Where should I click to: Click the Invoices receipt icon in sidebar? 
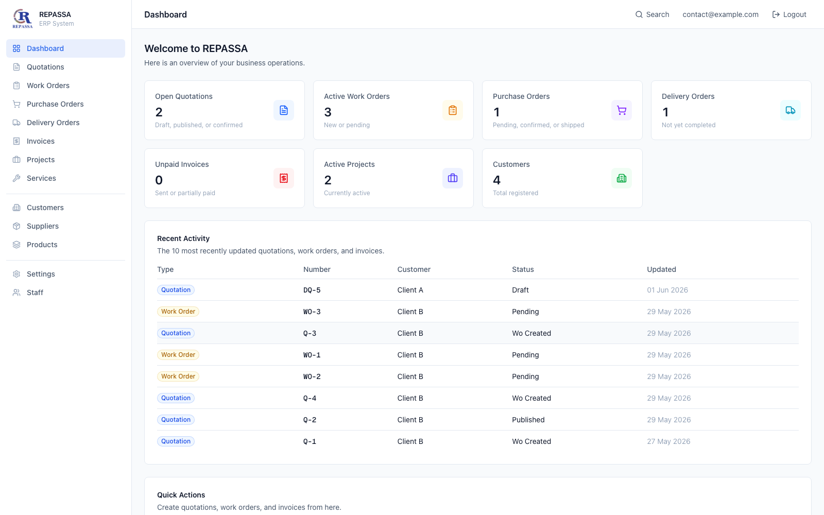coord(16,141)
